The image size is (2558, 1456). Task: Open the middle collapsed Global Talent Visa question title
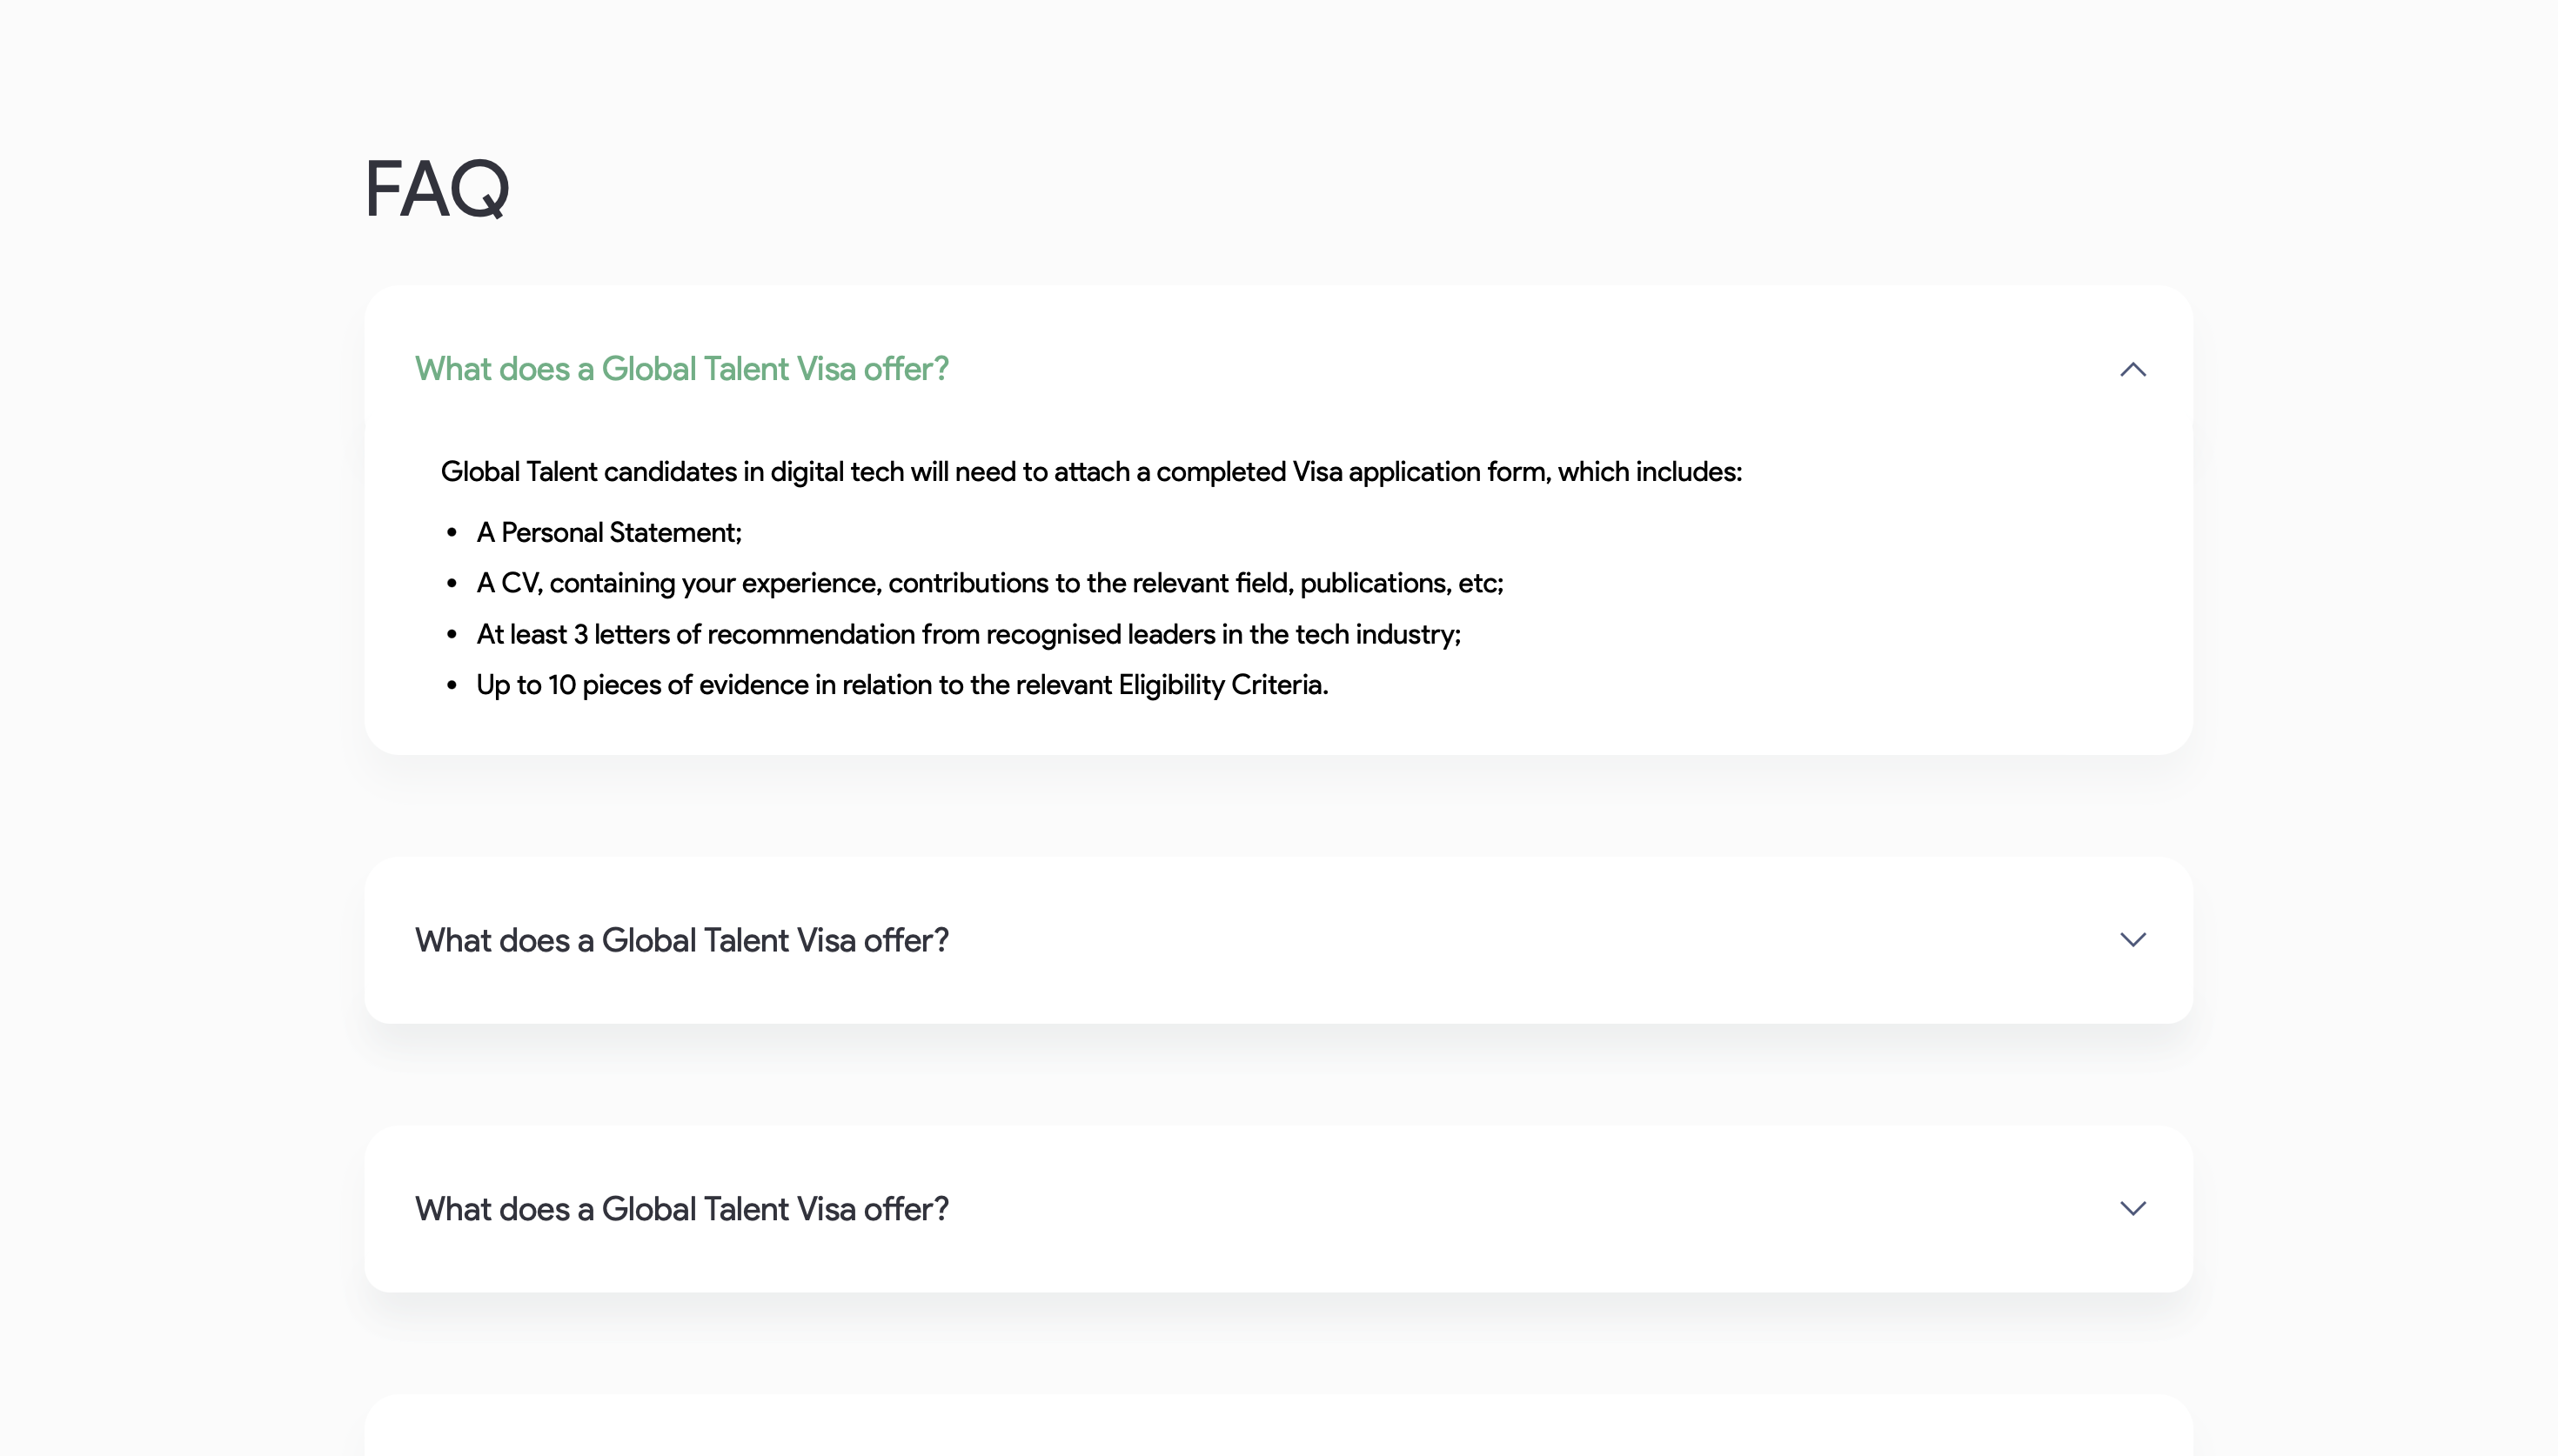(682, 940)
